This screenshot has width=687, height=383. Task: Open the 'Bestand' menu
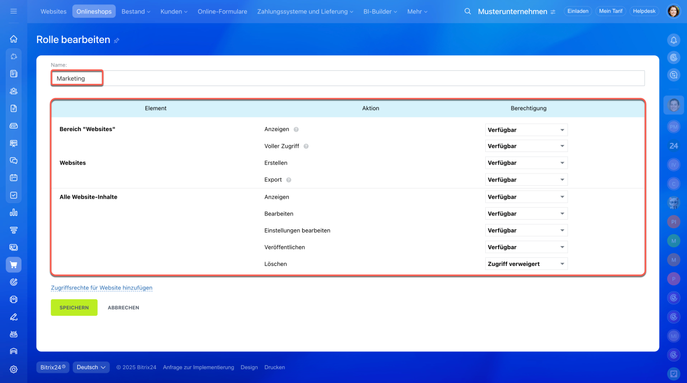click(136, 11)
